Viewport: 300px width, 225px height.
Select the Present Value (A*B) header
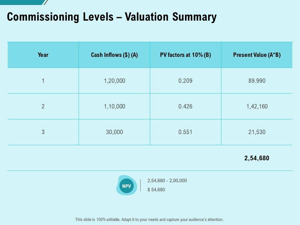pos(257,55)
